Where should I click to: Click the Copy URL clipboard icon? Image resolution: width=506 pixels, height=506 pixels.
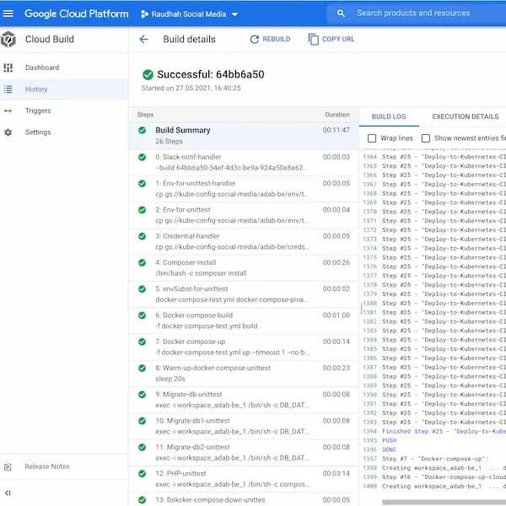[x=314, y=40]
